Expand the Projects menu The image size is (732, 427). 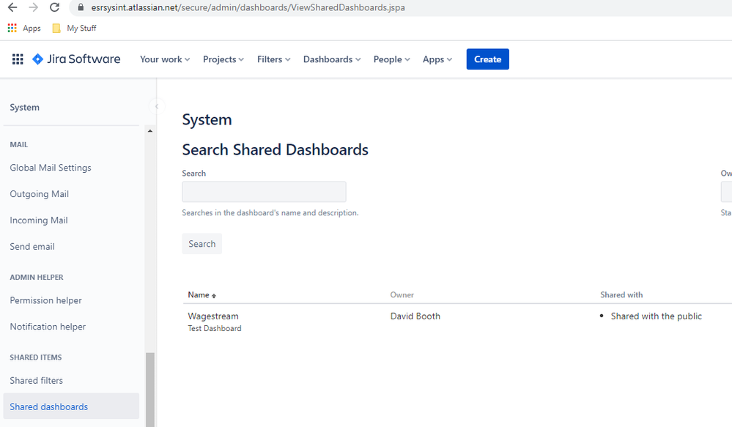(x=223, y=59)
